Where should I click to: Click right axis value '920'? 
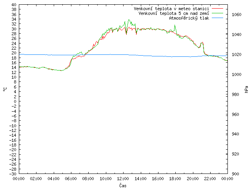(235, 154)
